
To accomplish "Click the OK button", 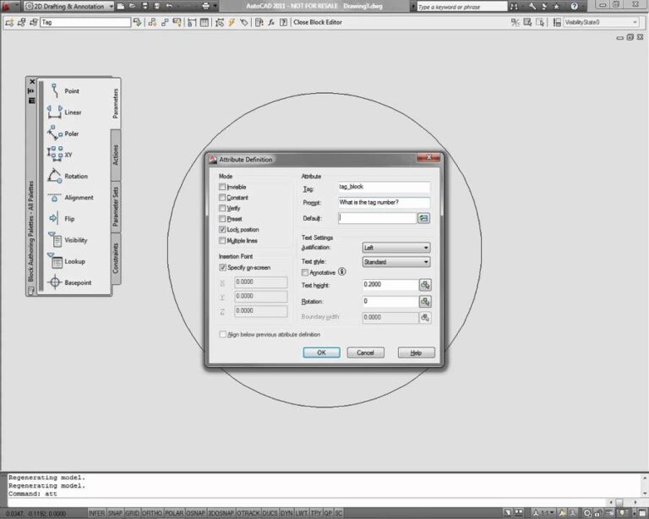I will tap(321, 352).
